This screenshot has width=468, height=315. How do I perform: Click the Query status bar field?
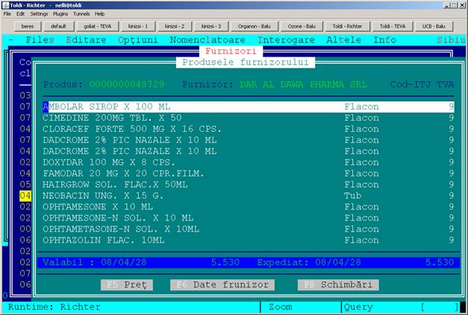pyautogui.click(x=358, y=307)
